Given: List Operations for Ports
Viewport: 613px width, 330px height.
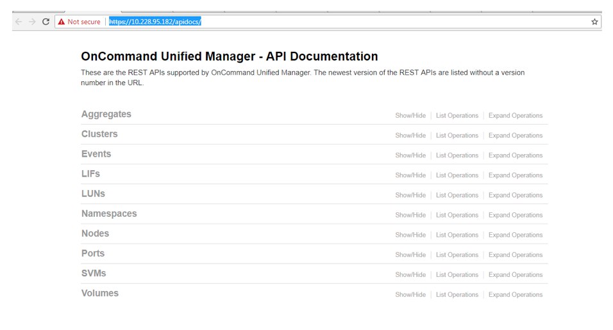Looking at the screenshot, I should pyautogui.click(x=457, y=255).
